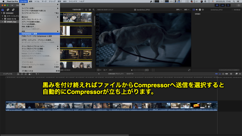Open the ウインドウ menu
This screenshot has height=136, width=242.
(73, 2)
